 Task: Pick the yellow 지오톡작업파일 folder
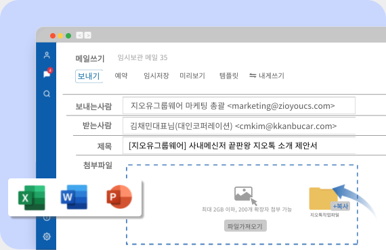[324, 198]
